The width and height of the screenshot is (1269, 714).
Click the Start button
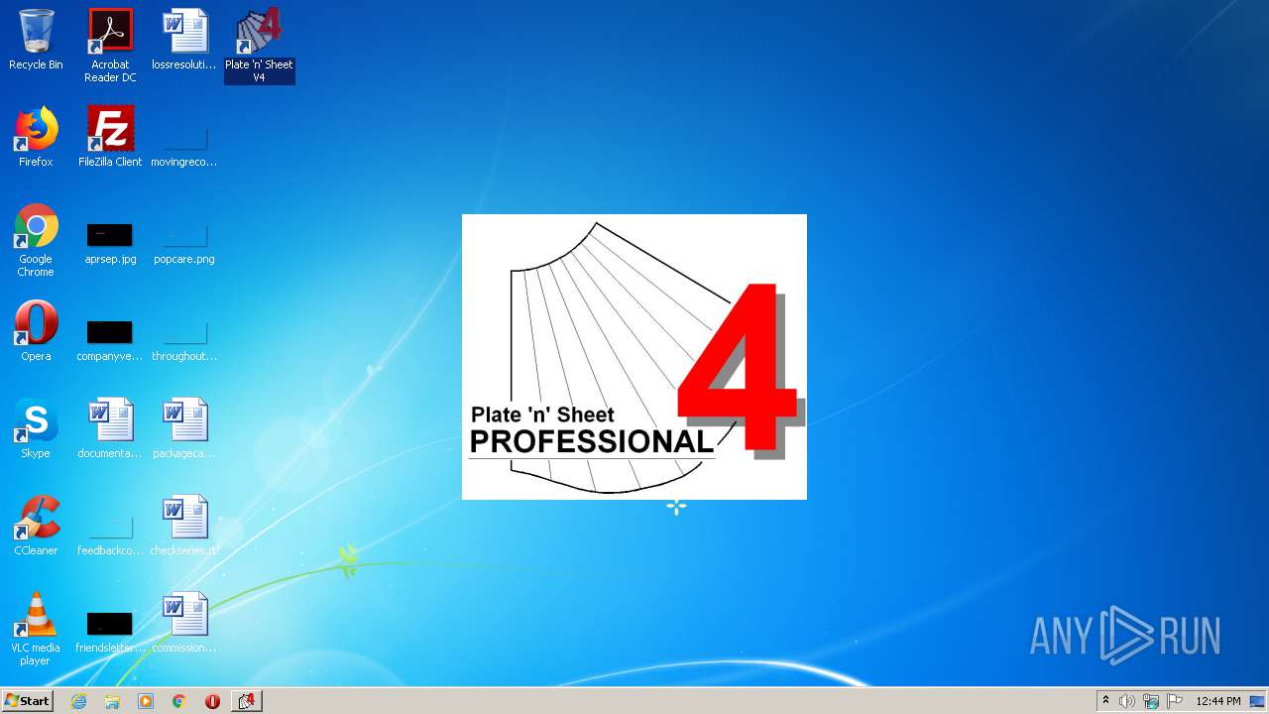coord(28,701)
